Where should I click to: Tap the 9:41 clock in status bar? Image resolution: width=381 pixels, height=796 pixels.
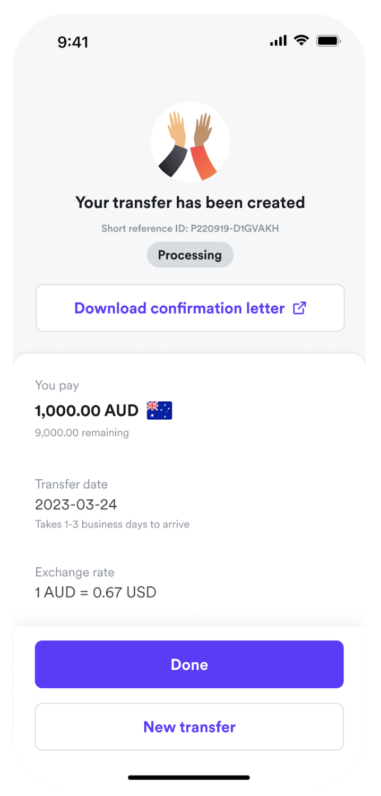[73, 42]
